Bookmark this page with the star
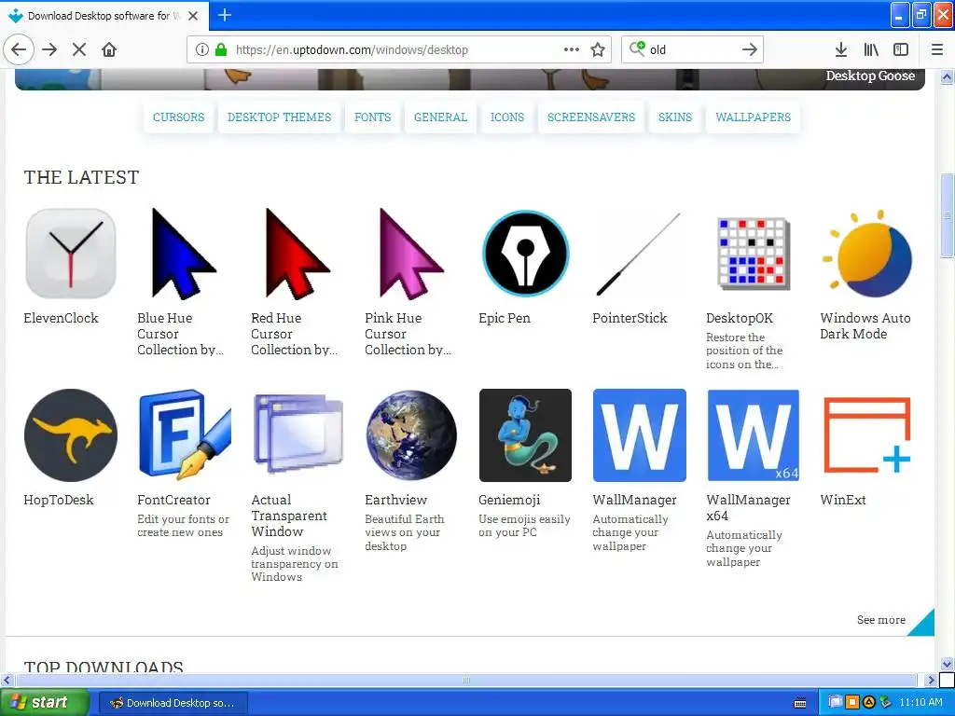Screen dimensions: 955x716 click(598, 49)
